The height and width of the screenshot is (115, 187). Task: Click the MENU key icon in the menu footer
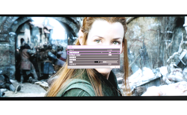[x=112, y=67]
